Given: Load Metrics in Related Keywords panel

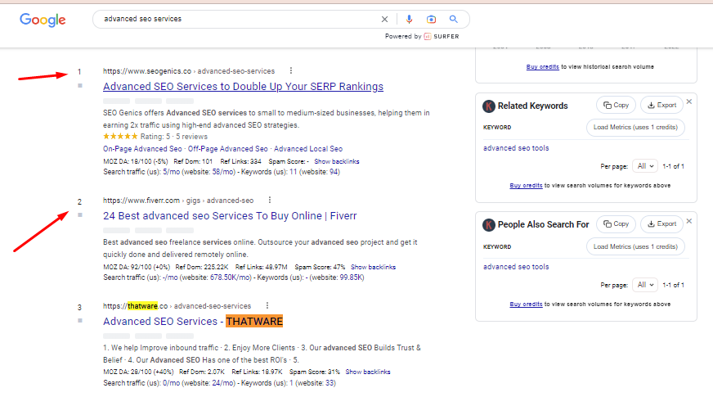Looking at the screenshot, I should 635,128.
